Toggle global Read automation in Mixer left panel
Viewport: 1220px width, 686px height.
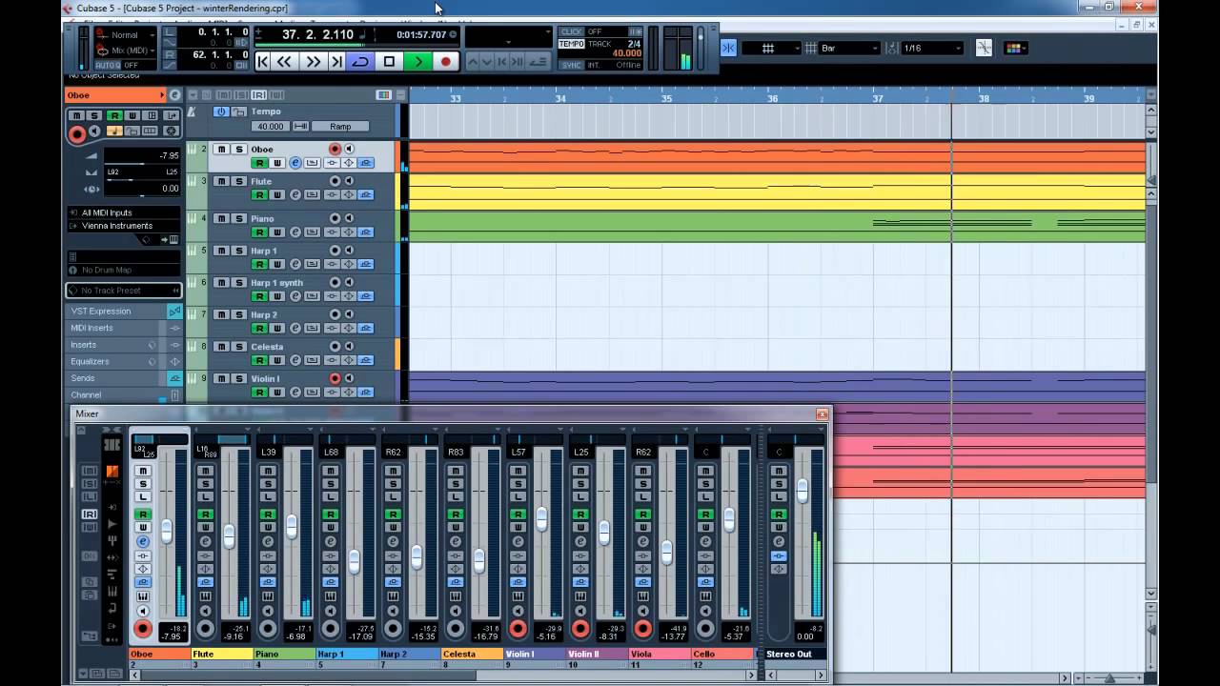(x=90, y=514)
